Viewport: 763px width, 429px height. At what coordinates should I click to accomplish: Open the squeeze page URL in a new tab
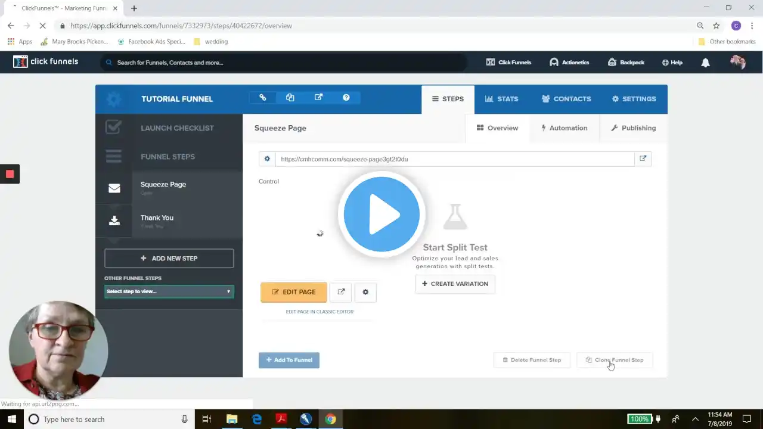click(643, 159)
